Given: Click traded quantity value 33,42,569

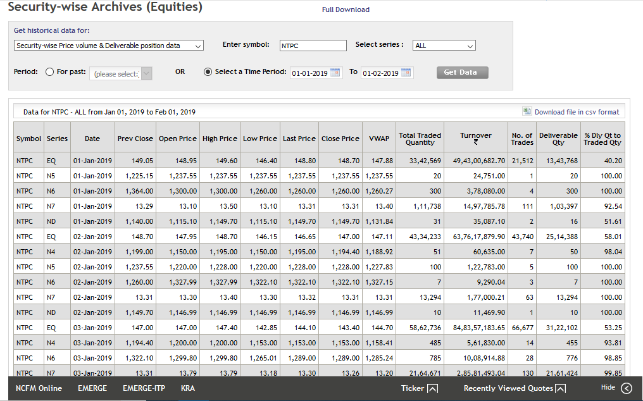Looking at the screenshot, I should tap(425, 161).
